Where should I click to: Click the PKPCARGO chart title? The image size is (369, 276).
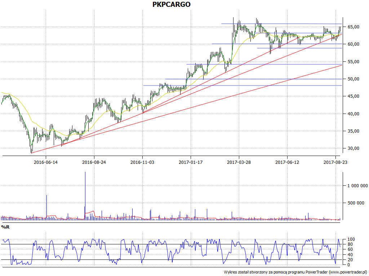click(x=172, y=4)
